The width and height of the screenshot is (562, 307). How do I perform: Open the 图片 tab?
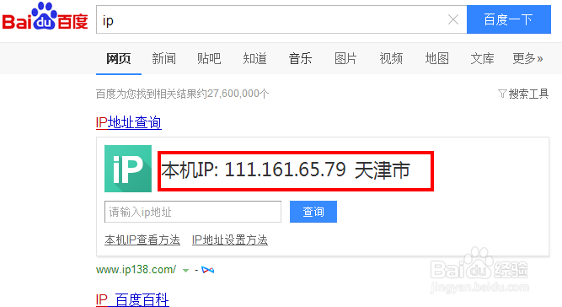click(345, 58)
